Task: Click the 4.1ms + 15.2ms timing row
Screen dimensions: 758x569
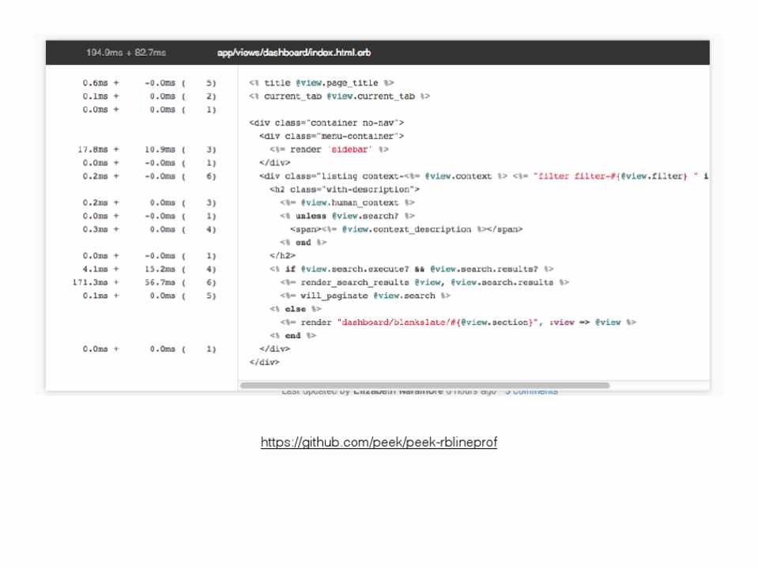Action: pyautogui.click(x=146, y=269)
